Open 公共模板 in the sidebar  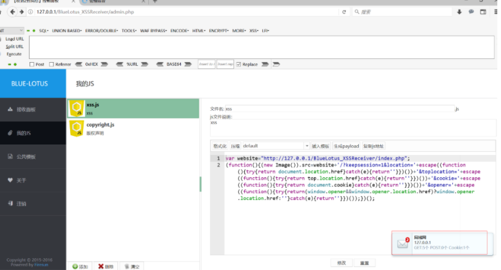click(33, 156)
